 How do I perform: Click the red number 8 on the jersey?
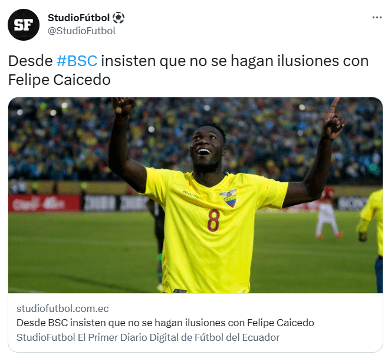(x=213, y=220)
